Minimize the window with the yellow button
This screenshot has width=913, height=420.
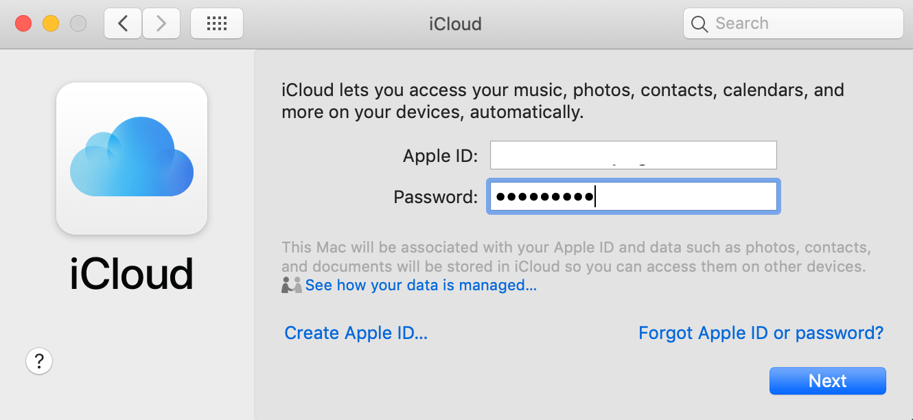(x=51, y=24)
